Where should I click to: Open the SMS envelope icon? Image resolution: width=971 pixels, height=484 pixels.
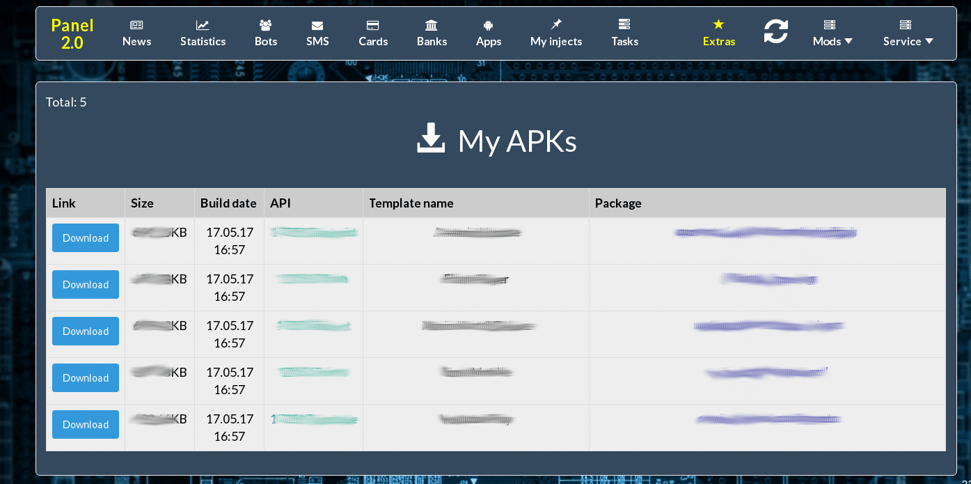317,26
